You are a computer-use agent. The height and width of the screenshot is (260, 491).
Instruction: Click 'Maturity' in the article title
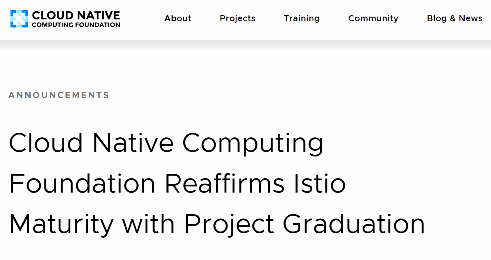click(61, 224)
